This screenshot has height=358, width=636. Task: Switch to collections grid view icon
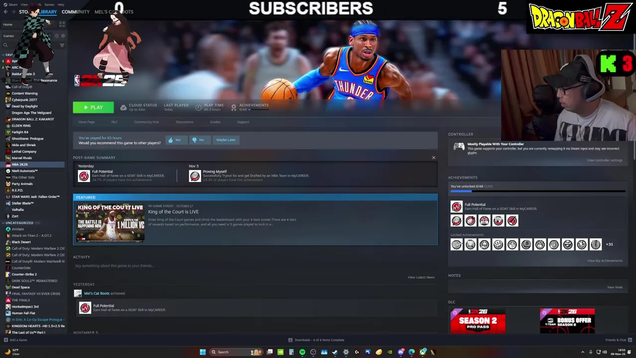point(62,24)
